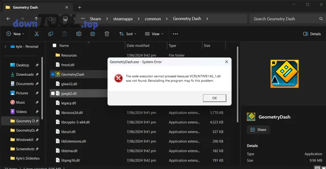The image size is (326, 169).
Task: Click Steam in the address breadcrumb
Action: [95, 19]
